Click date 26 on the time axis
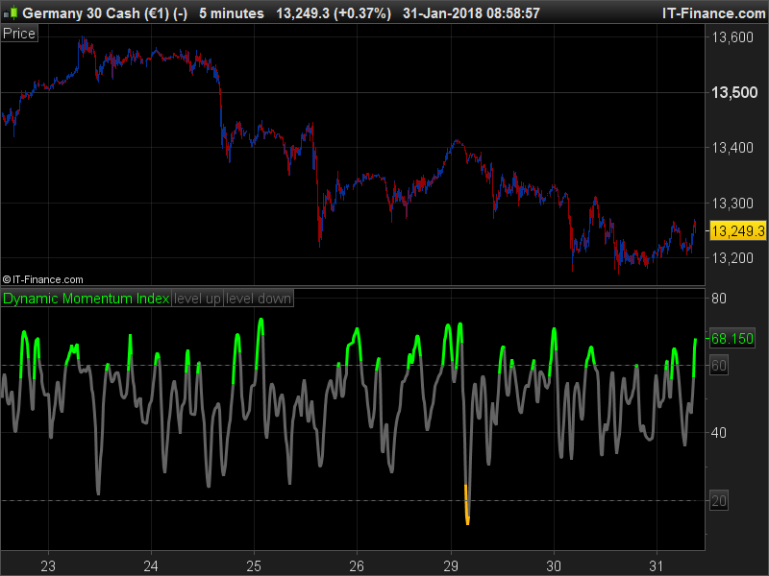 pos(357,566)
